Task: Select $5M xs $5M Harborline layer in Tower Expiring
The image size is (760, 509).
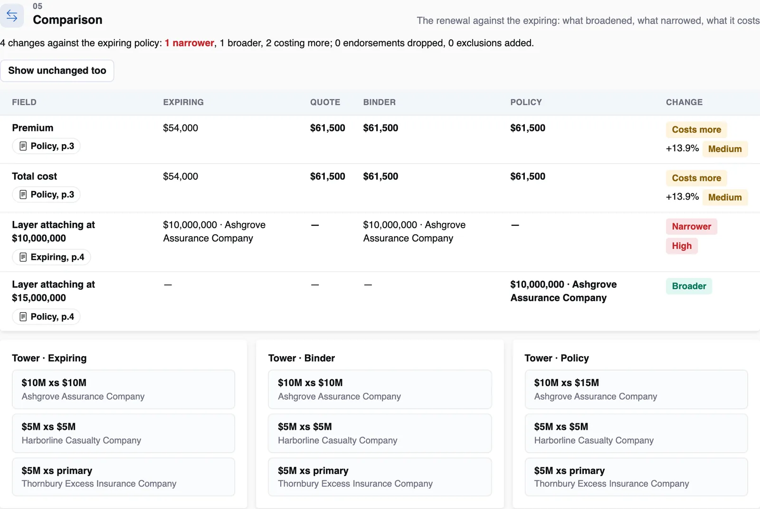Action: point(123,433)
